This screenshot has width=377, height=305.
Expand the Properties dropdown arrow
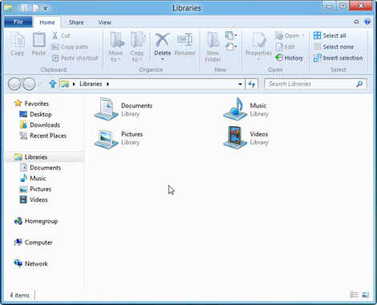[258, 59]
